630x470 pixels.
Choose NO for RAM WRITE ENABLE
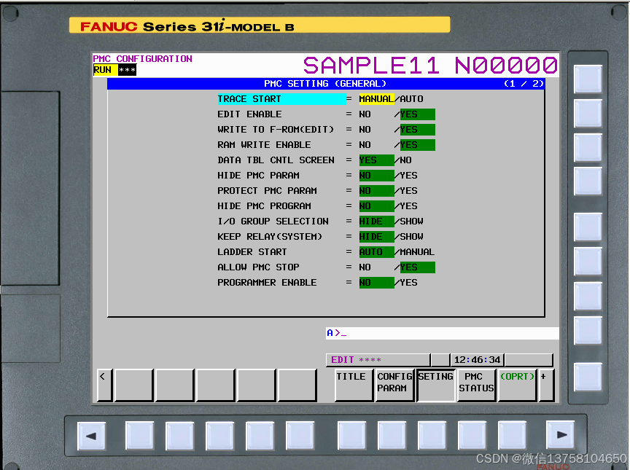[365, 145]
